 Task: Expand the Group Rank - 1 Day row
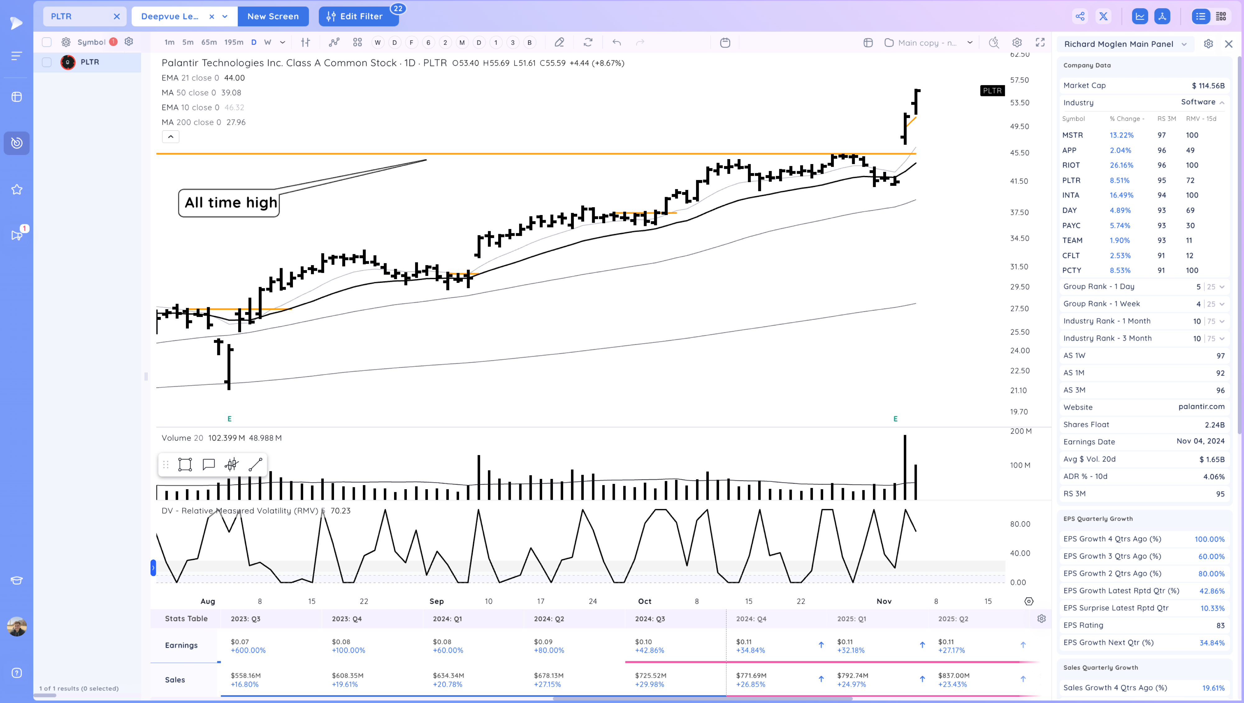click(1222, 287)
